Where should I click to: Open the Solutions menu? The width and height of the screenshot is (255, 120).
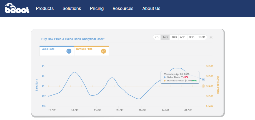point(72,9)
